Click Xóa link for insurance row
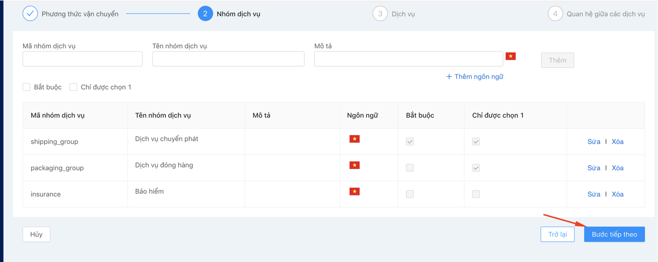Viewport: 658px width, 262px height. pos(617,194)
